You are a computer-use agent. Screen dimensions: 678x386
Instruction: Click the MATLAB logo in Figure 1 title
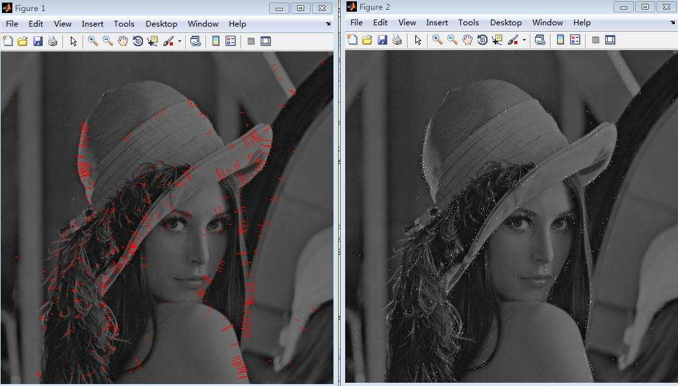[7, 8]
